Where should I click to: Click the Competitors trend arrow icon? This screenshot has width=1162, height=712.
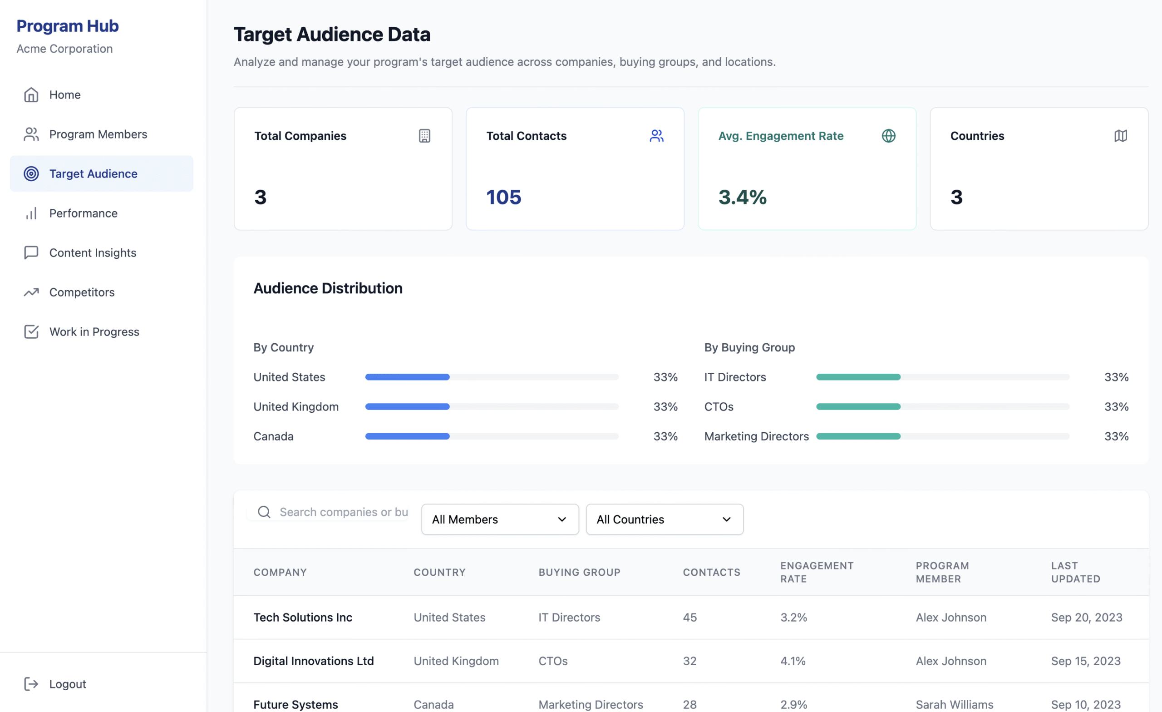pyautogui.click(x=31, y=292)
